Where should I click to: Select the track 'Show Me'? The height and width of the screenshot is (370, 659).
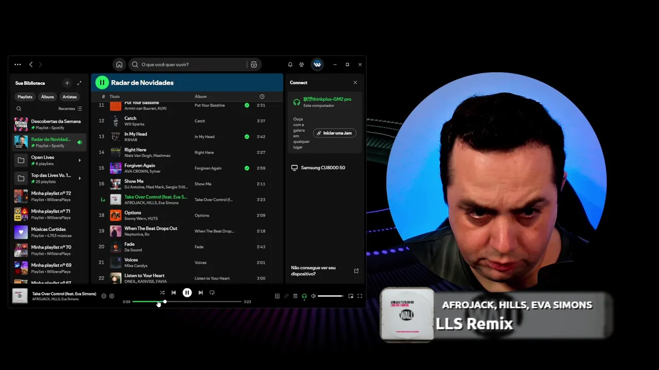coord(187,183)
